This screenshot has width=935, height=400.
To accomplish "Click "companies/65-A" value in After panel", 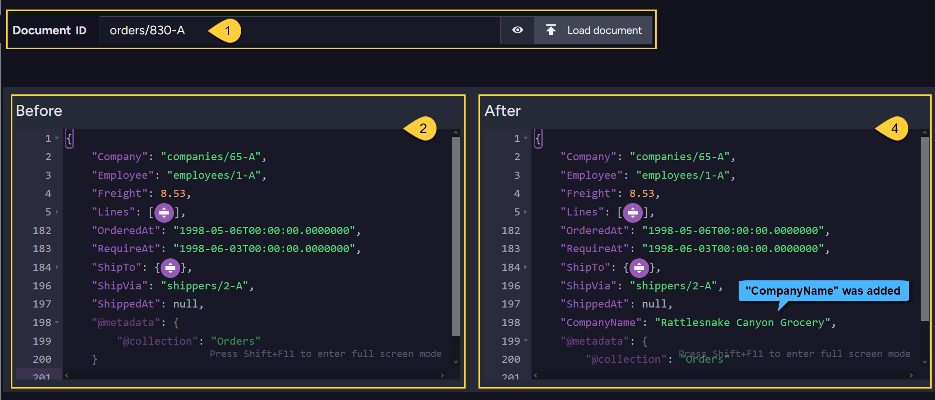I will [680, 157].
